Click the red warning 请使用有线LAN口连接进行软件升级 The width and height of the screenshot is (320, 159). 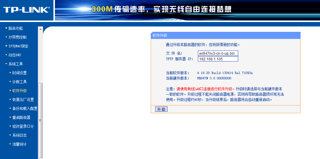click(205, 89)
